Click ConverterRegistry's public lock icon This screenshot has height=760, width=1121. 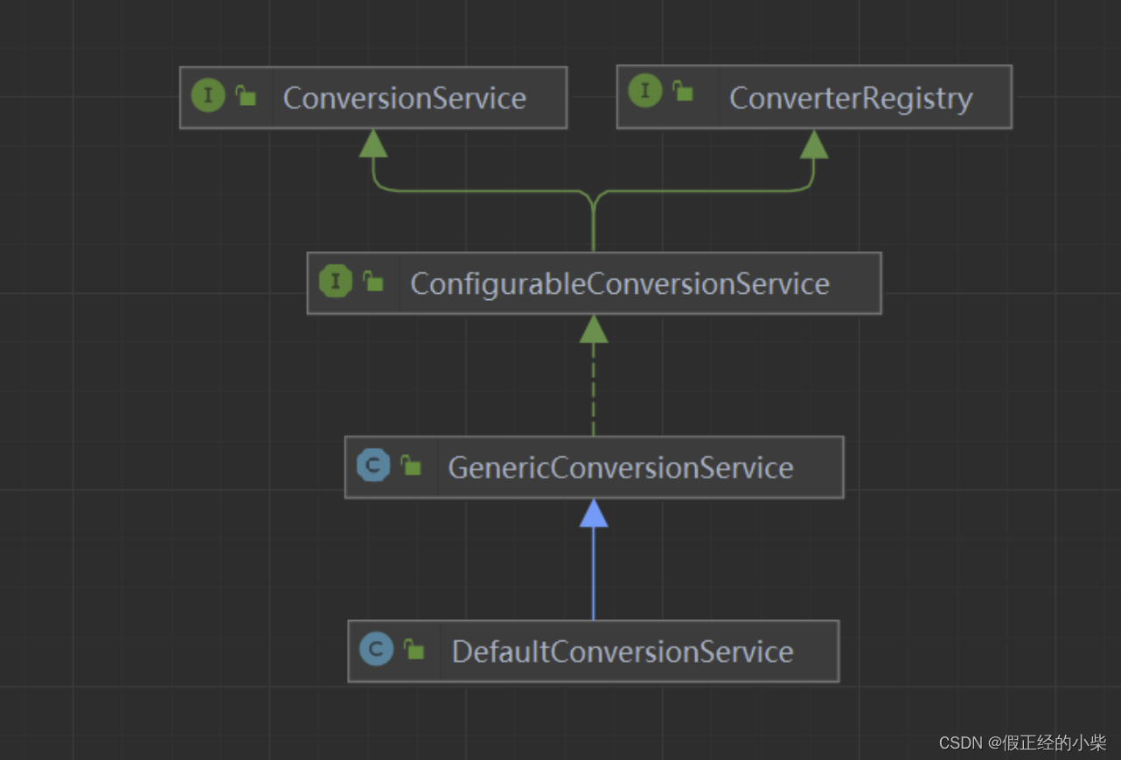tap(682, 90)
